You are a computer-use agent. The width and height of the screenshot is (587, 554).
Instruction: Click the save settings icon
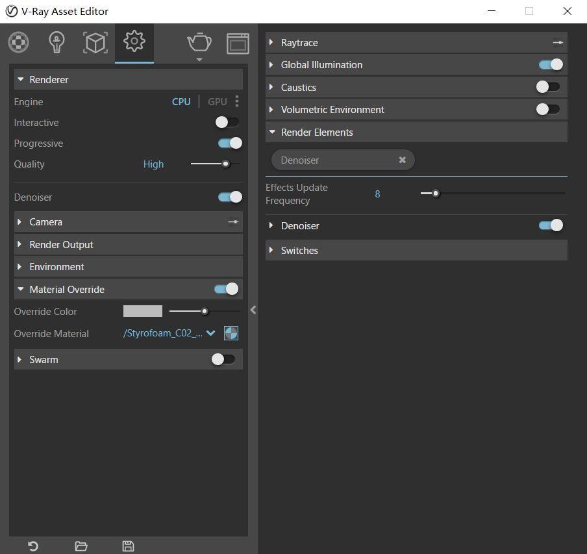pyautogui.click(x=128, y=546)
